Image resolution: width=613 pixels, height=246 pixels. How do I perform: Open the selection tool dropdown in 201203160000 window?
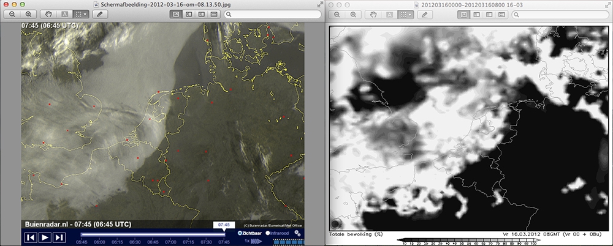[406, 15]
